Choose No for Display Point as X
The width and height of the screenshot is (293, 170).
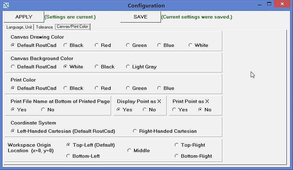pos(145,110)
